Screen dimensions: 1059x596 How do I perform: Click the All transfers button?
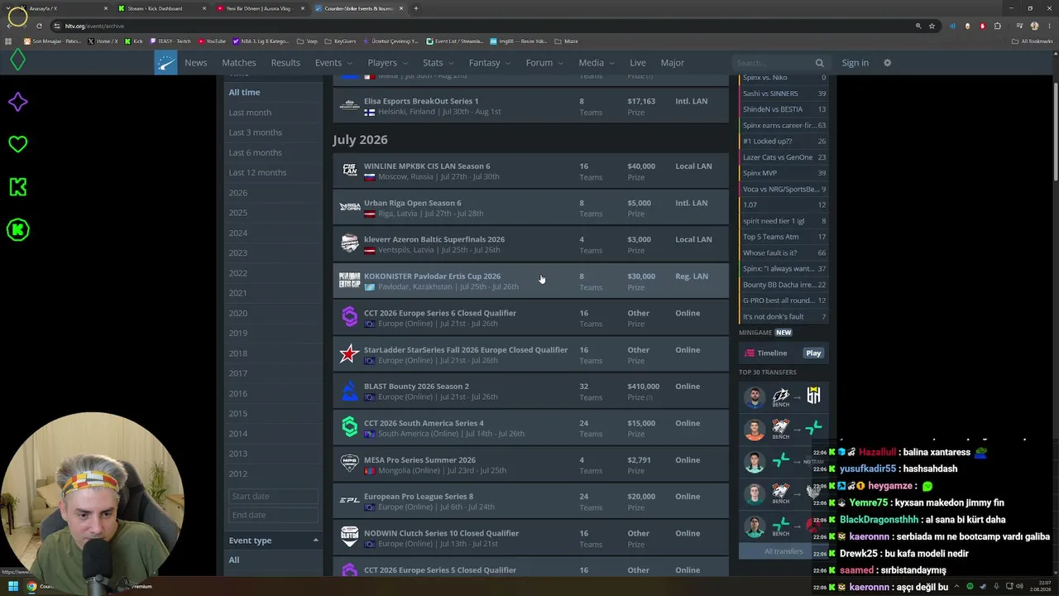[x=783, y=551]
